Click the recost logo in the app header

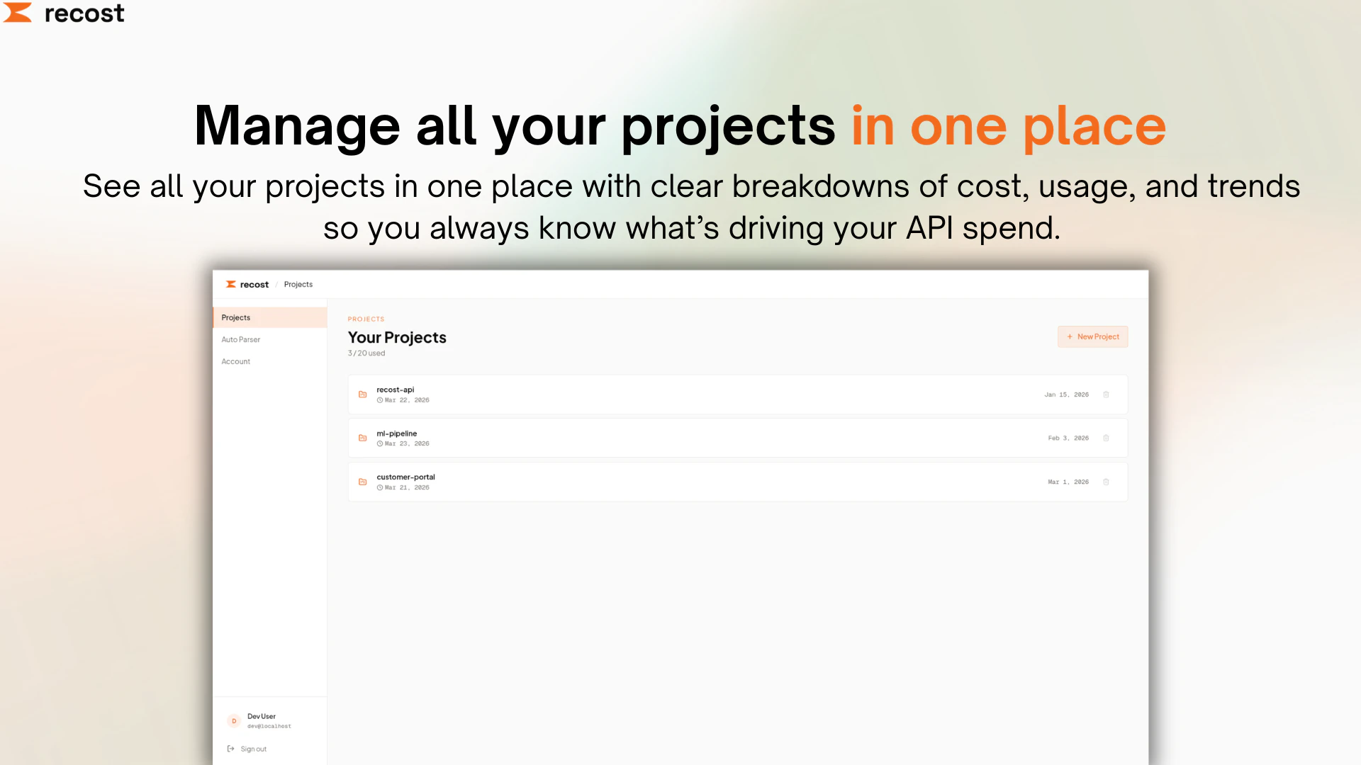coord(247,284)
